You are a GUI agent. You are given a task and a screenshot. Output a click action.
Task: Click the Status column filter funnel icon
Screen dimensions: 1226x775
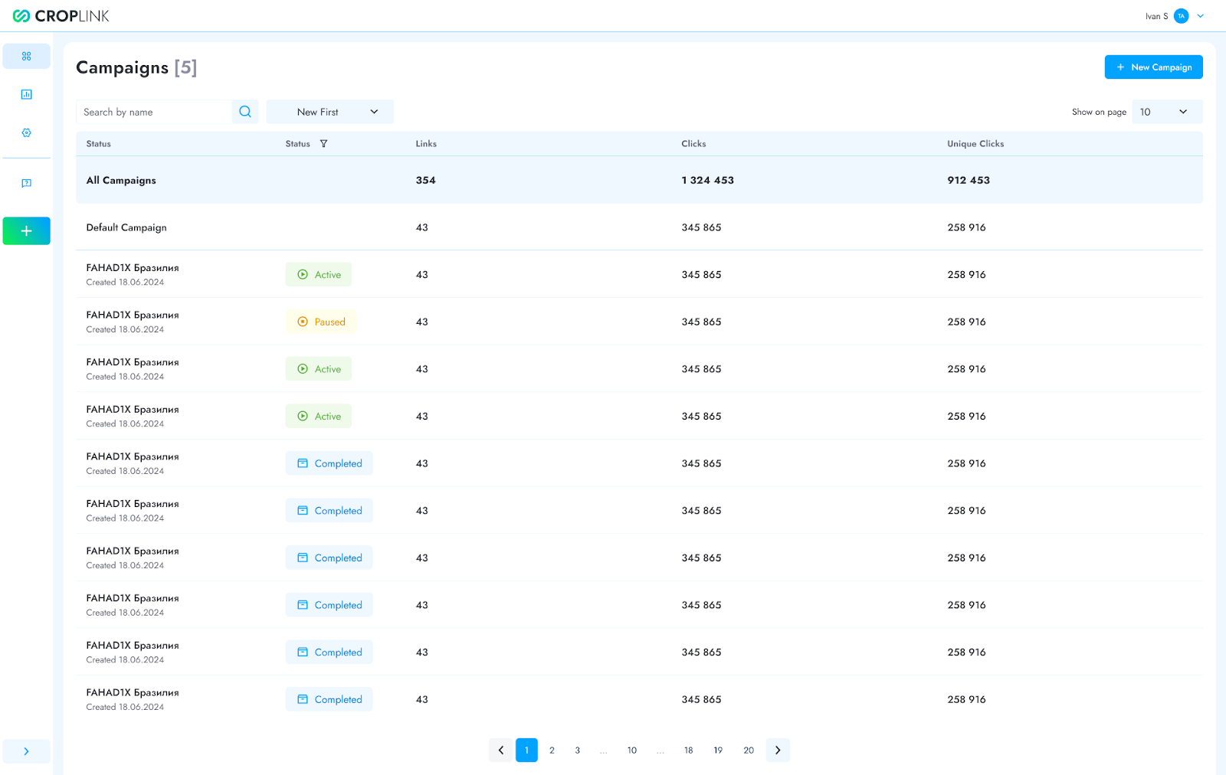coord(323,144)
